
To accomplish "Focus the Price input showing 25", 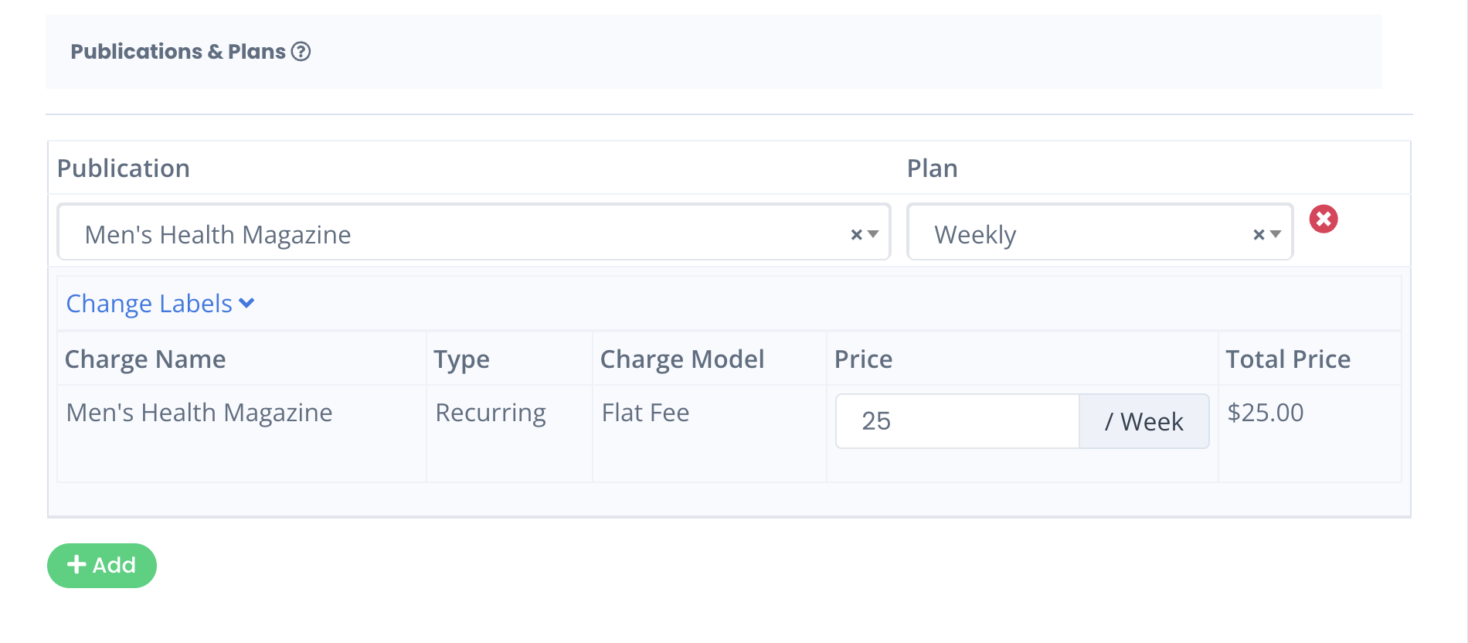I will click(x=957, y=421).
